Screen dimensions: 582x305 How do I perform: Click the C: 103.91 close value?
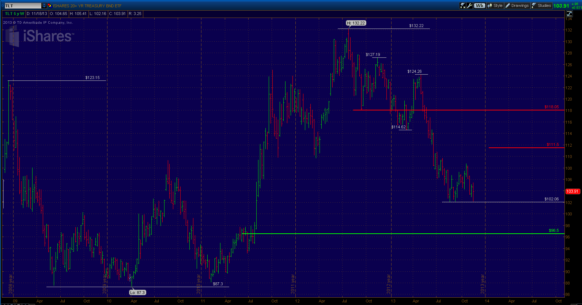coord(117,14)
